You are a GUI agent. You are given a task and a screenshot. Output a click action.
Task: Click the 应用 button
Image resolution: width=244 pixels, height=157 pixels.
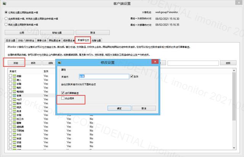[22, 33]
